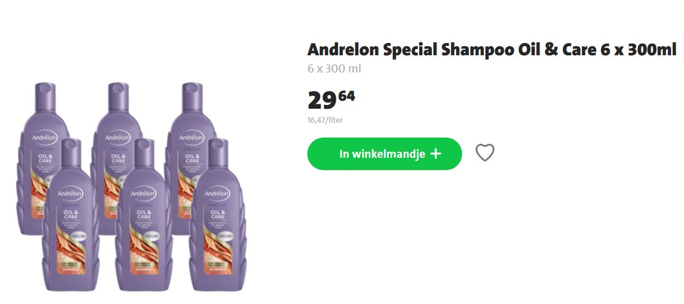Select the grey 6 x 300 ml subtitle
Screen dimensions: 684x304
(334, 69)
